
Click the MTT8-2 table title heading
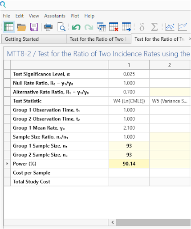(98, 54)
